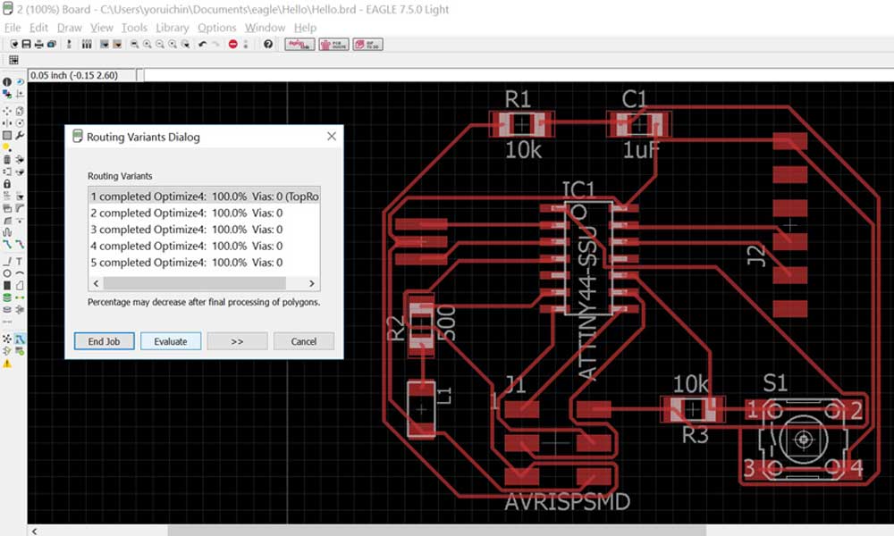Open the Edit menu

pyautogui.click(x=38, y=28)
